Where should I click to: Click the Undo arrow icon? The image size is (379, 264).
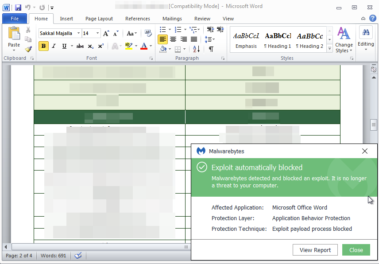[28, 8]
